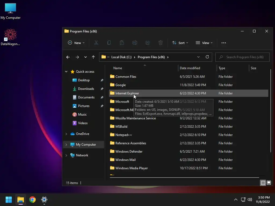This screenshot has height=206, width=275.
Task: Open the Sort dropdown menu
Action: (x=180, y=43)
